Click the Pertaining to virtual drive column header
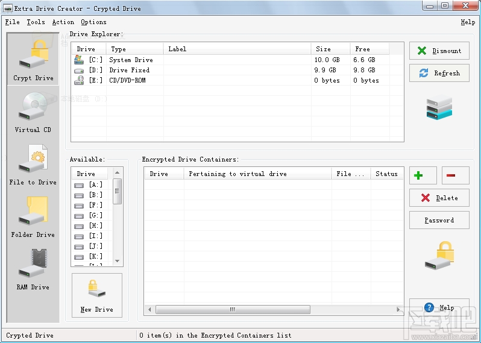Image resolution: width=481 pixels, height=343 pixels. (258, 174)
